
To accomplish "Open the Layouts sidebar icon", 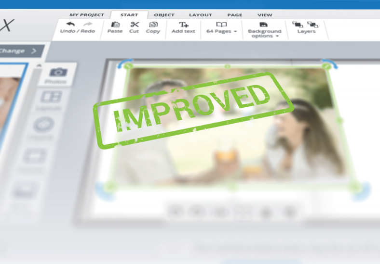I will (x=51, y=97).
